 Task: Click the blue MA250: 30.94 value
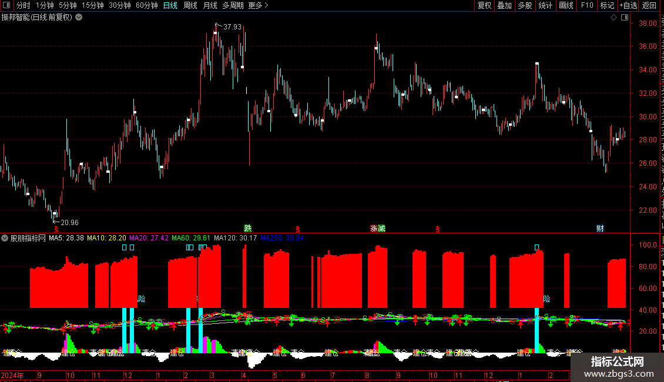click(282, 238)
